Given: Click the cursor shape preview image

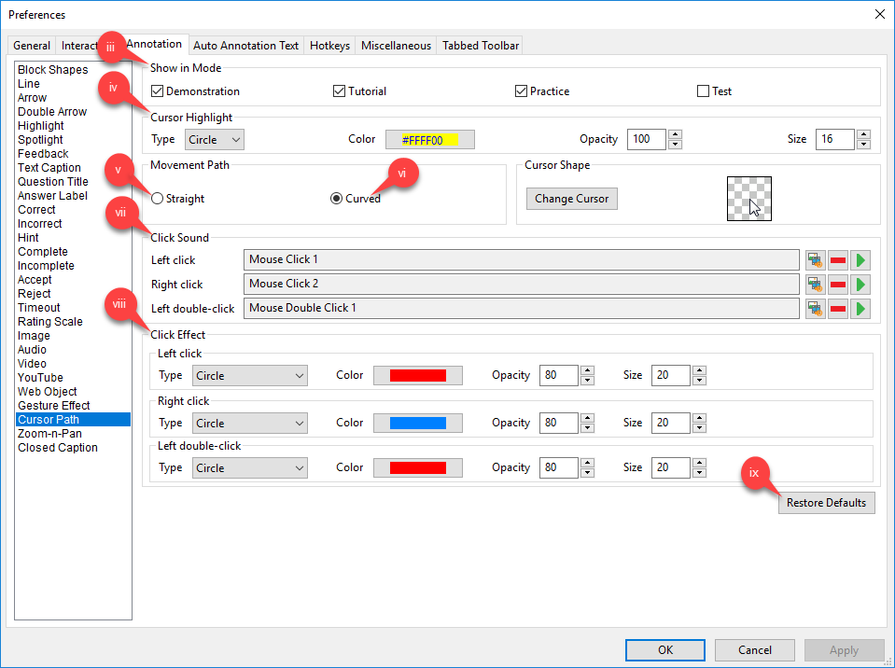Looking at the screenshot, I should [748, 199].
